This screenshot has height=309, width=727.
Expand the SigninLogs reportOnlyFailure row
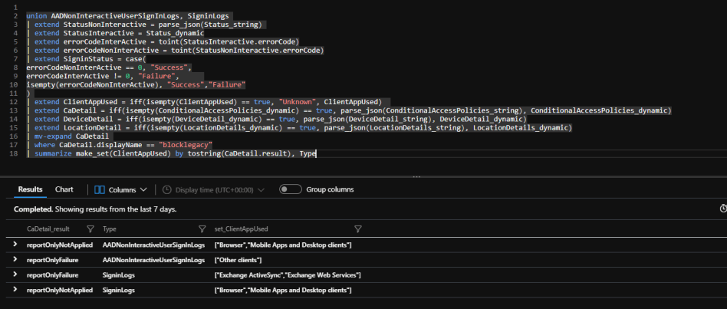15,275
